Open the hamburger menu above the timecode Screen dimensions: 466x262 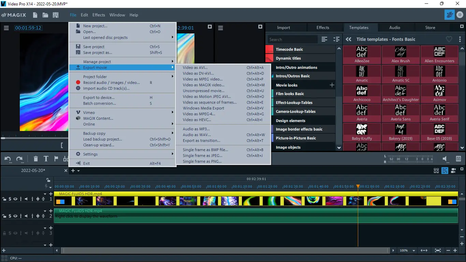6,28
